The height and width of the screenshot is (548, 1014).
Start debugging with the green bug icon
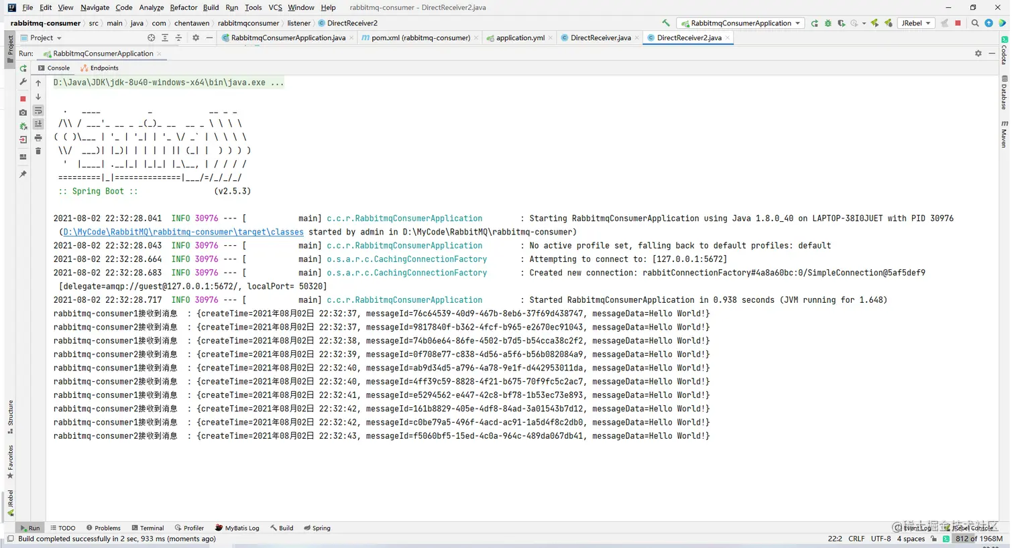click(828, 23)
